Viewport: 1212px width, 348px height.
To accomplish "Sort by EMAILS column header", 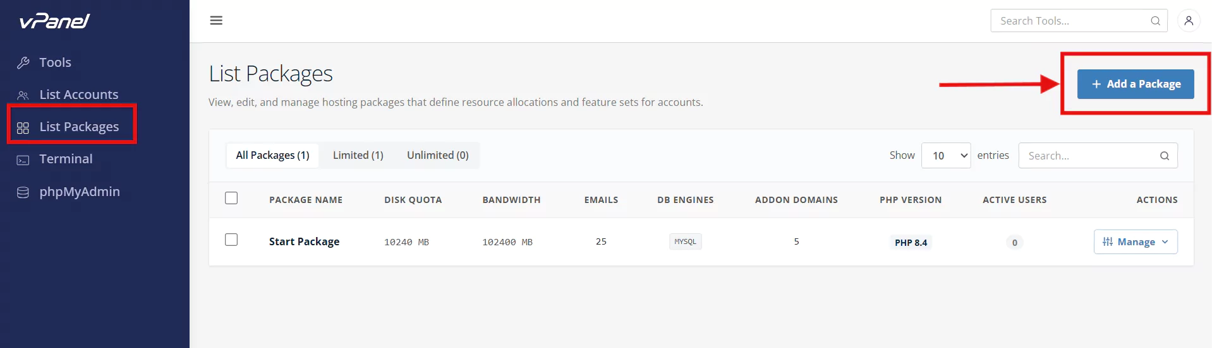I will [x=601, y=200].
